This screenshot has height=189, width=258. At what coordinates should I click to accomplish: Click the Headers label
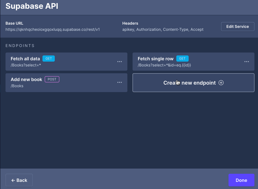click(x=130, y=23)
